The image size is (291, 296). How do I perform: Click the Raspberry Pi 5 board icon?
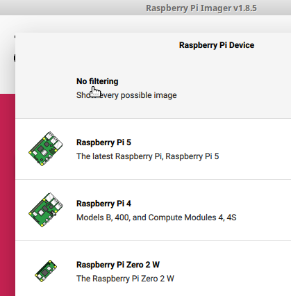46,149
